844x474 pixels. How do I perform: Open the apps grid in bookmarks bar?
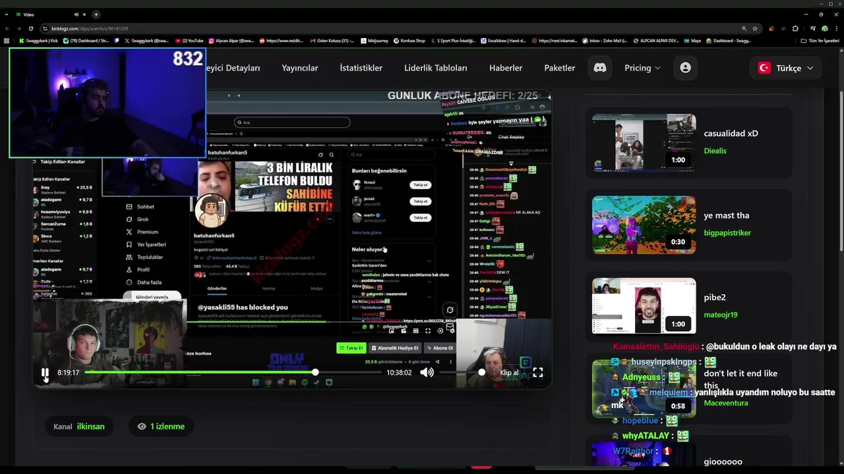7,41
